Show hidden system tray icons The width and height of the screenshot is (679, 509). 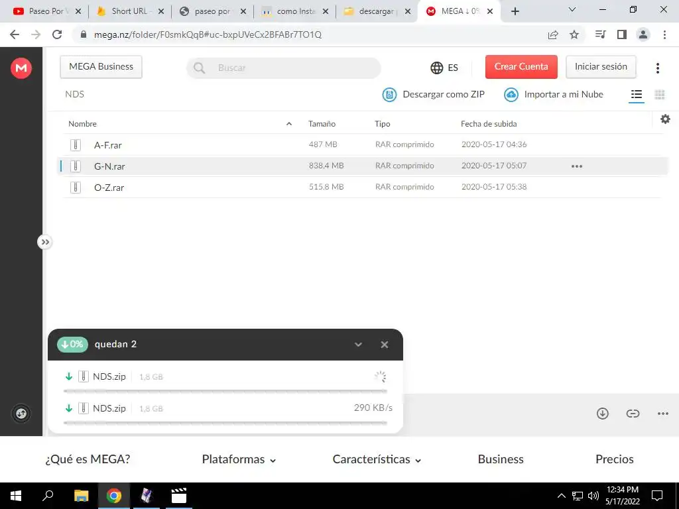tap(561, 496)
